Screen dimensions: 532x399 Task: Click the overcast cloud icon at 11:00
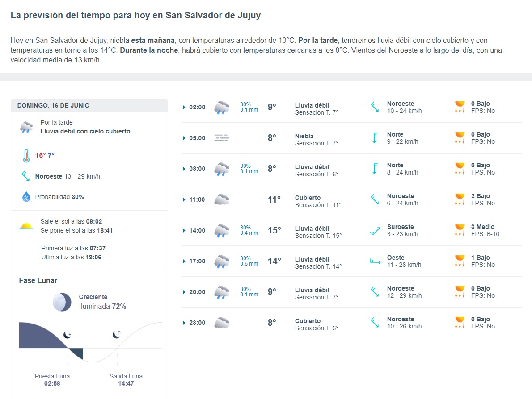click(222, 199)
